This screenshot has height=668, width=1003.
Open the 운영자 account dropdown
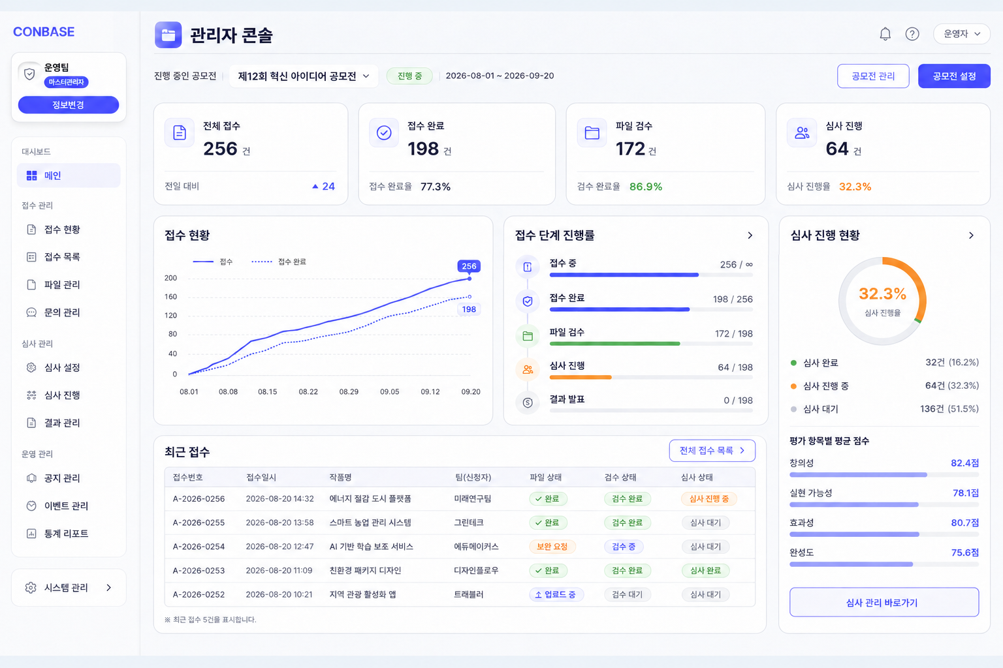tap(962, 34)
